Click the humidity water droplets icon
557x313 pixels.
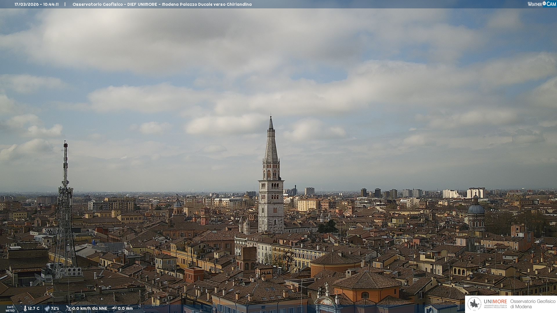tap(47, 309)
